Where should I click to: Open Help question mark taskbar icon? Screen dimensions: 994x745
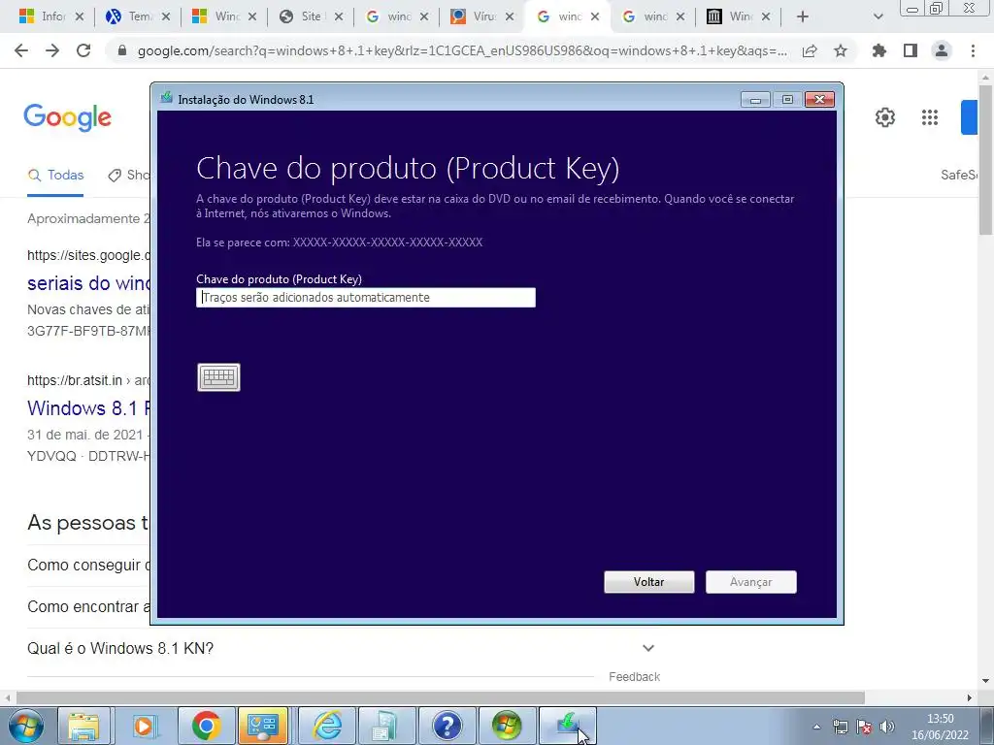[x=447, y=726]
